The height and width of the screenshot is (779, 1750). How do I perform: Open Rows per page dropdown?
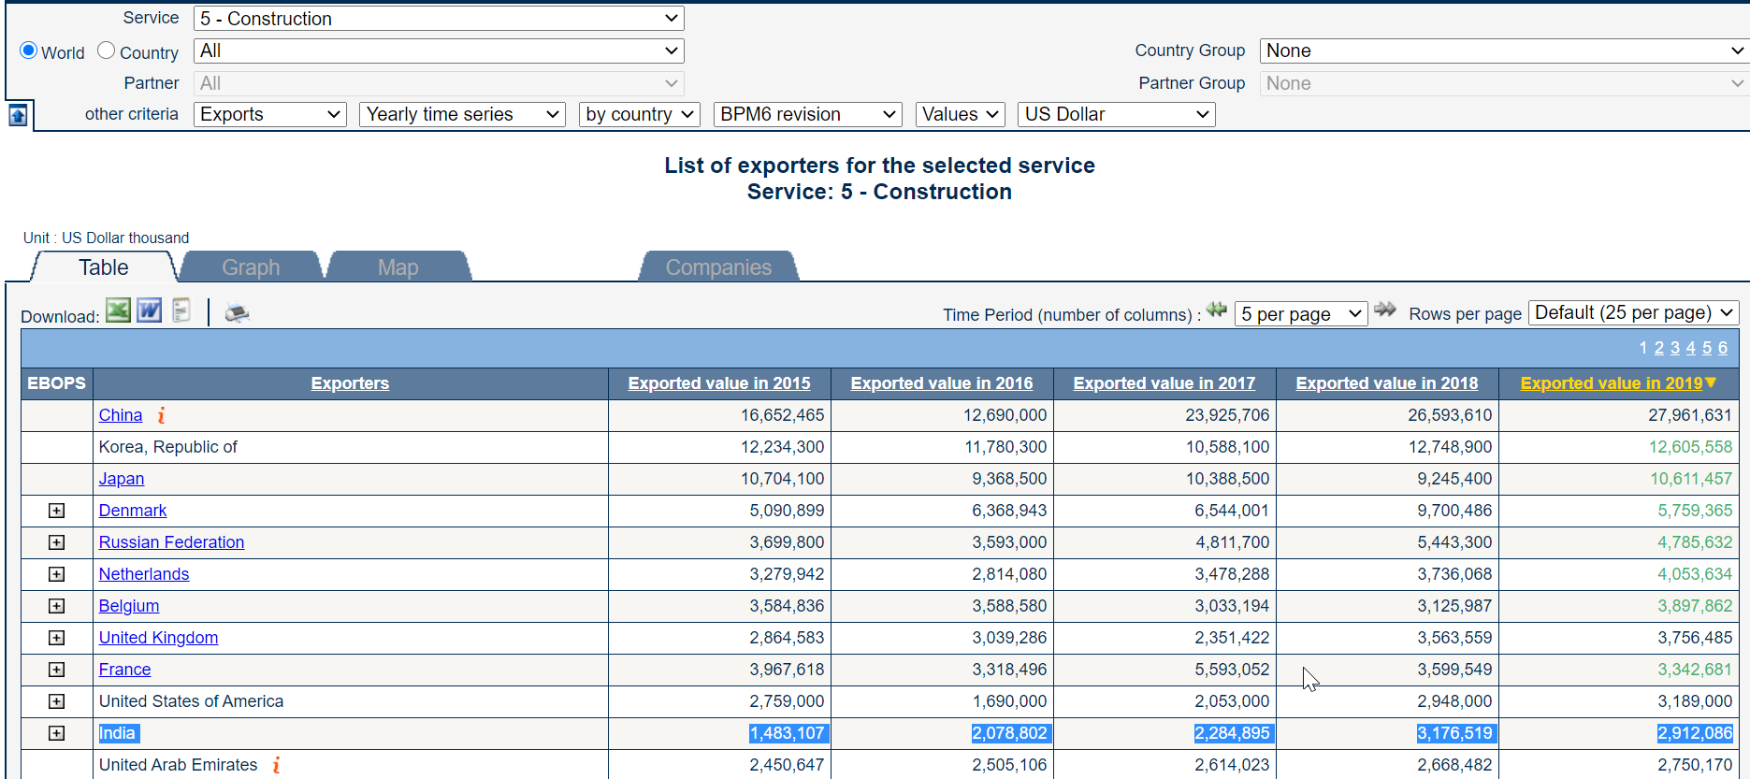1633,312
